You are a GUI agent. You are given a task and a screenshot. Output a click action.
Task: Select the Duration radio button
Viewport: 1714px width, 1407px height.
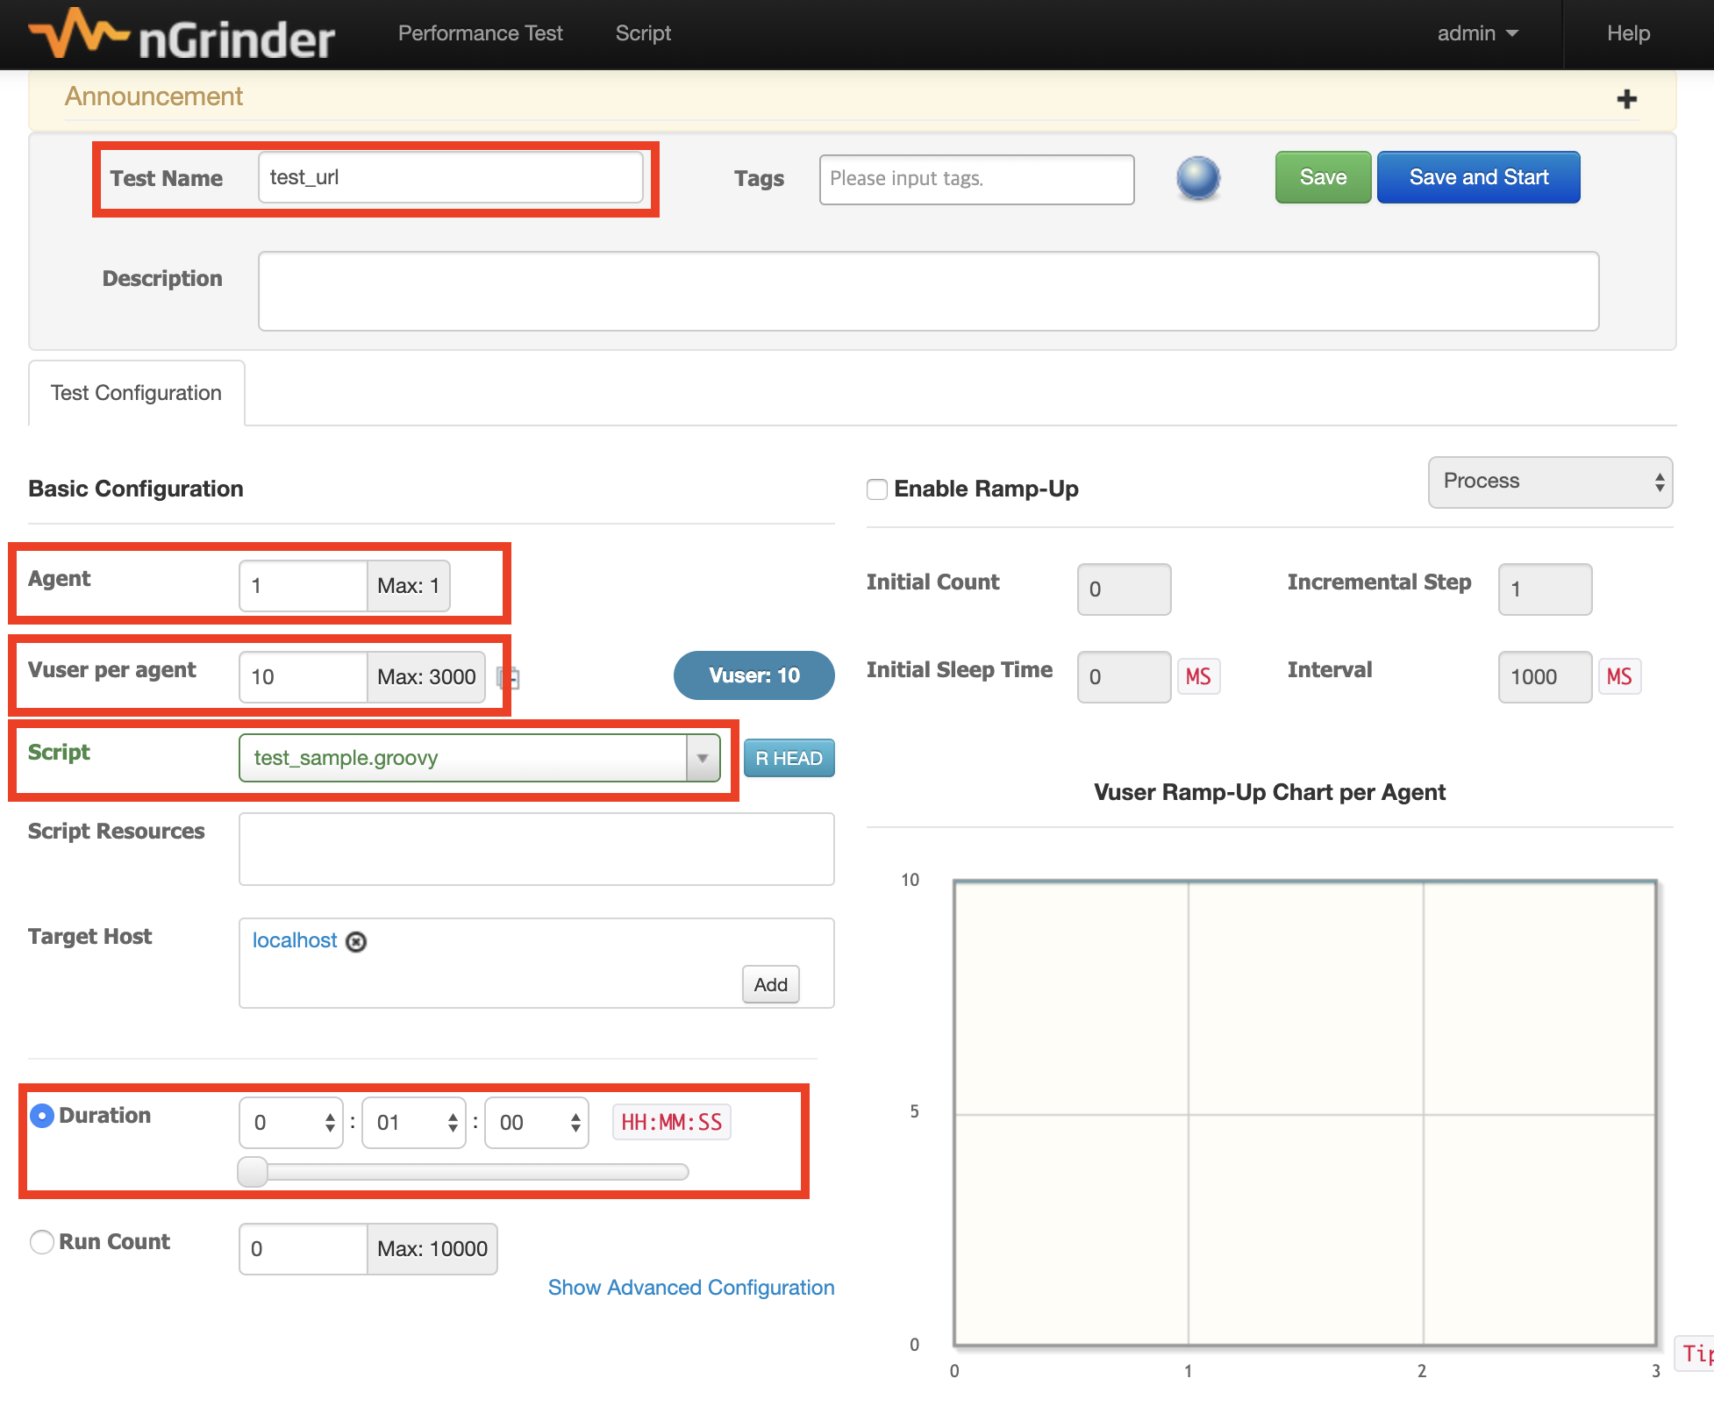(42, 1116)
